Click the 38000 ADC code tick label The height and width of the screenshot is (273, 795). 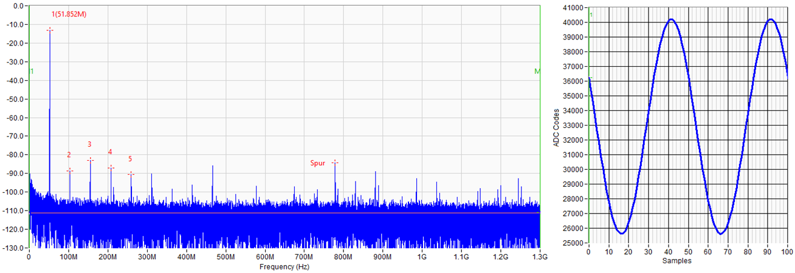(574, 52)
